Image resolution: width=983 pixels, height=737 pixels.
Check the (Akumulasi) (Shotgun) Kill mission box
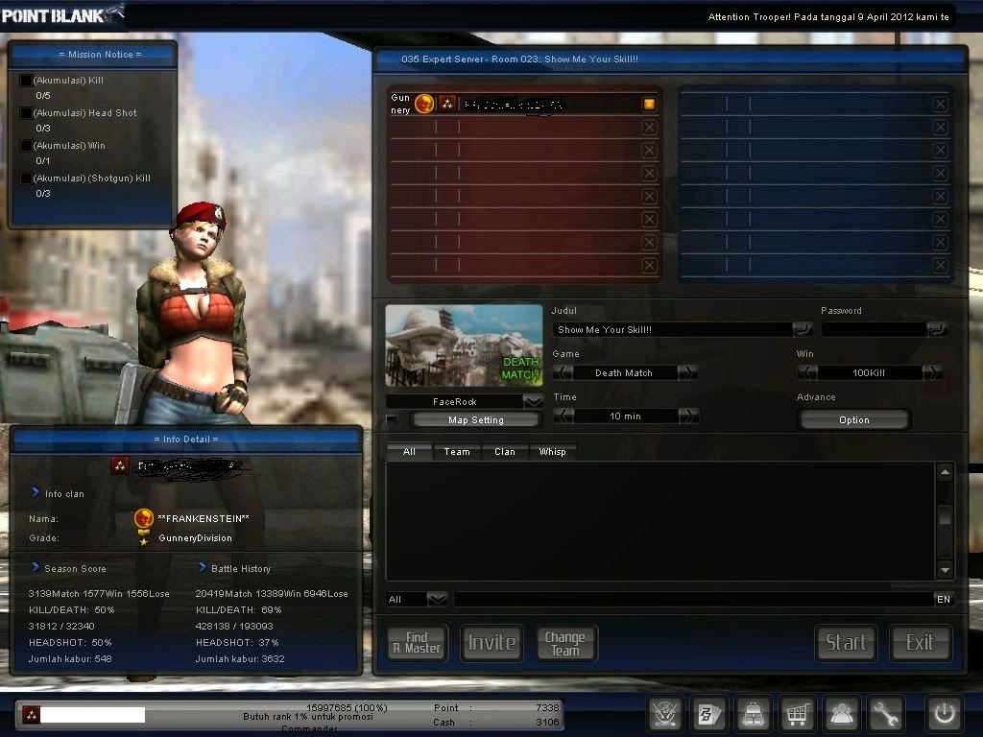pos(26,178)
